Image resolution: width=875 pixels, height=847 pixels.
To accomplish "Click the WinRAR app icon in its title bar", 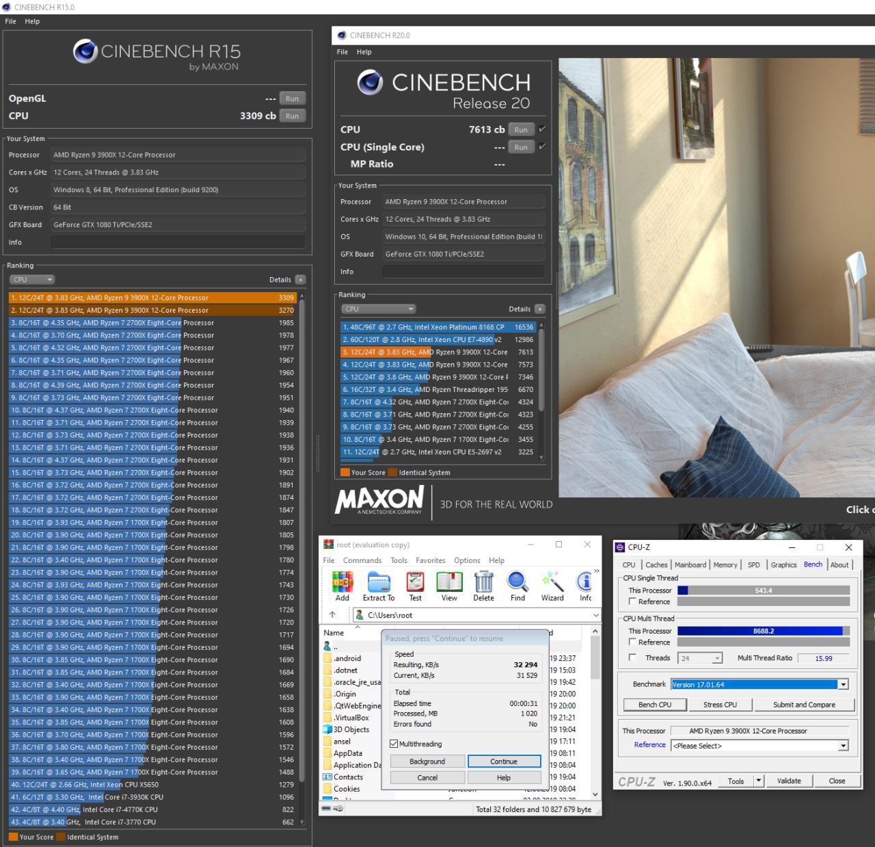I will pyautogui.click(x=329, y=545).
